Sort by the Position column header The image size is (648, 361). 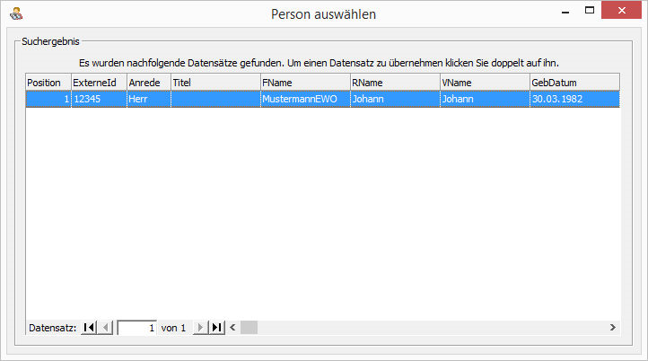pos(47,82)
